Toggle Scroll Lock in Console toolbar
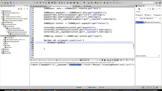 tap(110, 60)
